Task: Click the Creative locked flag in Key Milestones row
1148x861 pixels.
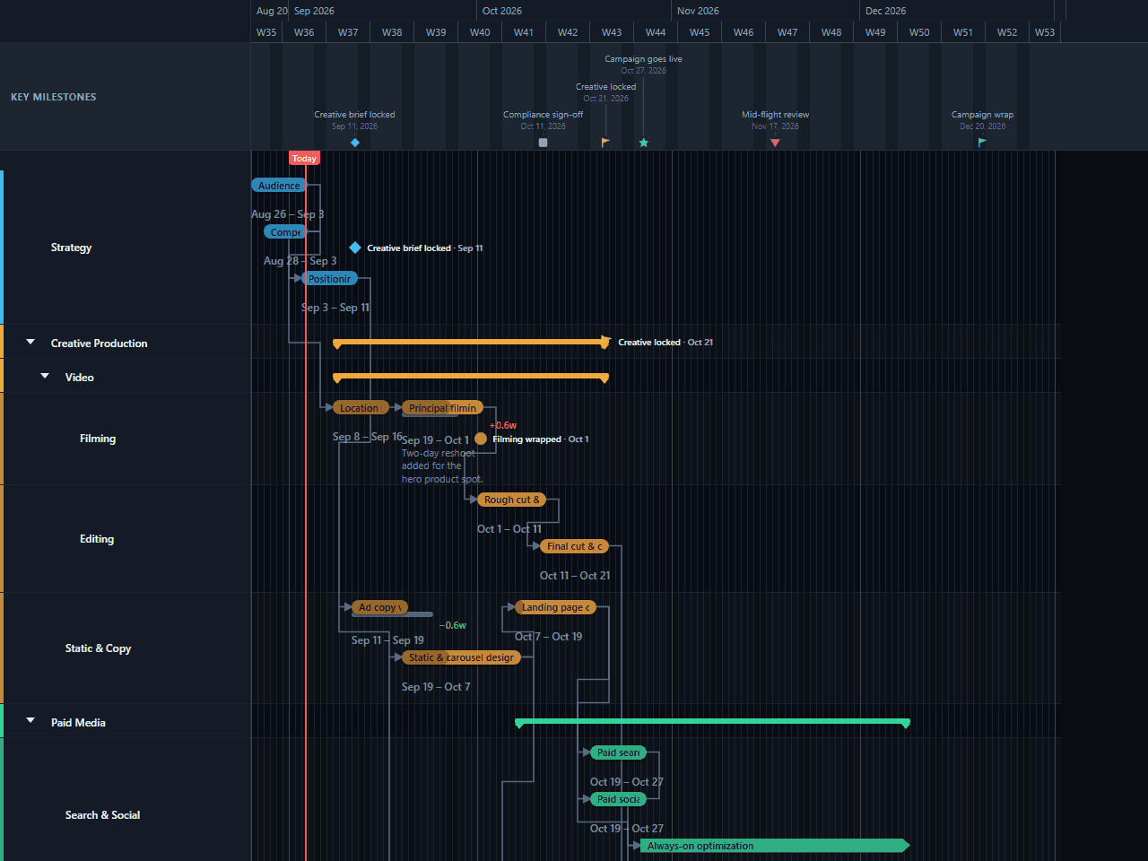Action: click(x=605, y=143)
